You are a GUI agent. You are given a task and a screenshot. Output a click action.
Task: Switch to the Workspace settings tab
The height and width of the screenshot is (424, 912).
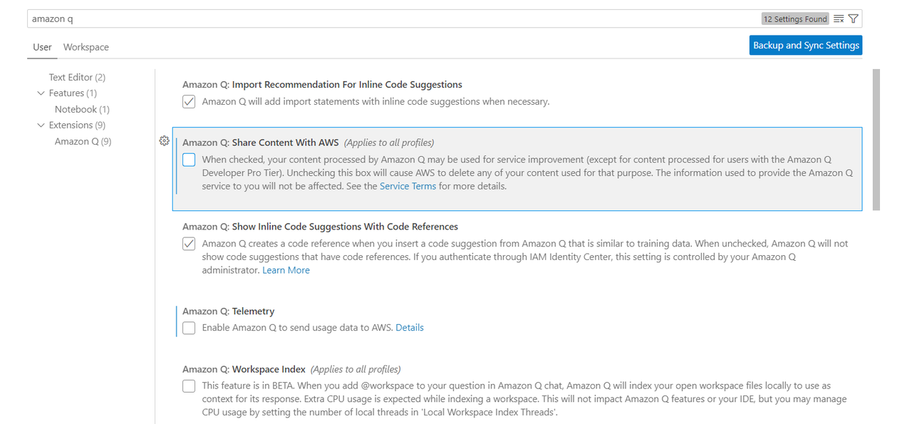tap(86, 47)
